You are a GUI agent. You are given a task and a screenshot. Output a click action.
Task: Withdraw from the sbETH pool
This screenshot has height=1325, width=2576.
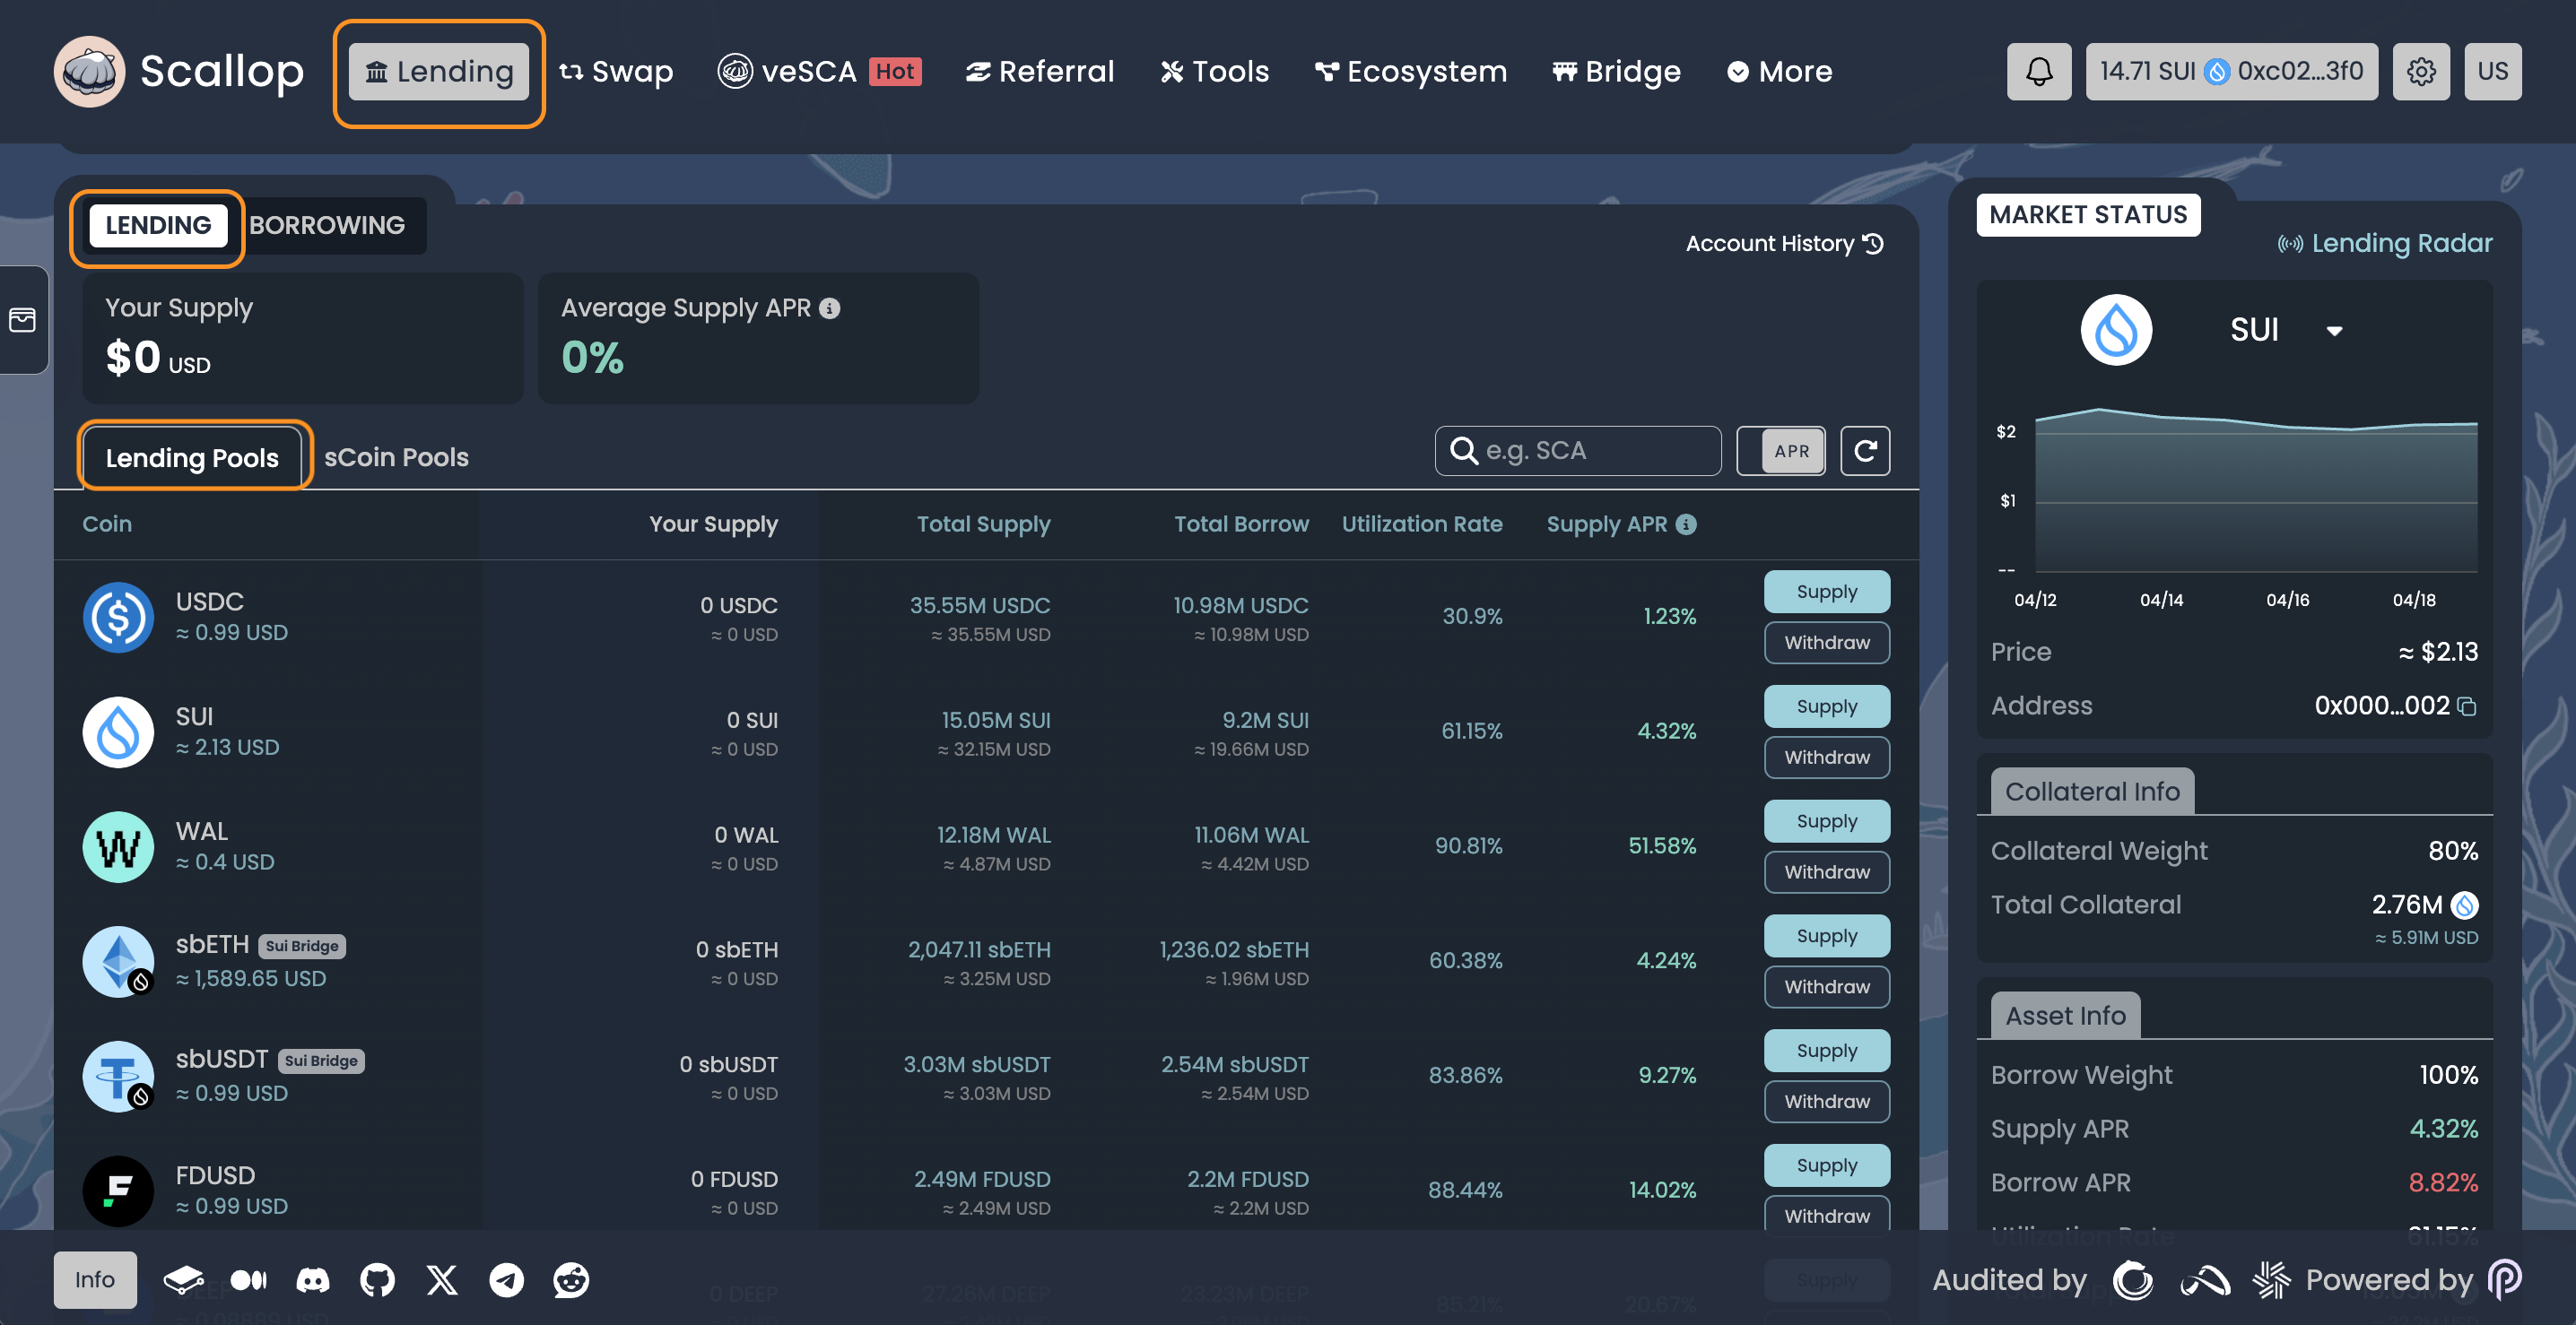click(x=1827, y=987)
